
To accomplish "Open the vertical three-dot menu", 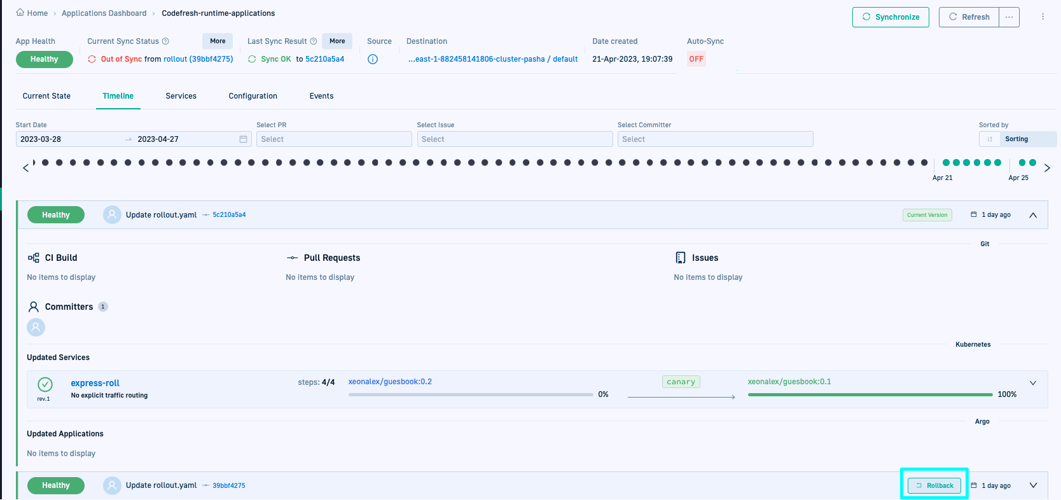I will click(1043, 17).
